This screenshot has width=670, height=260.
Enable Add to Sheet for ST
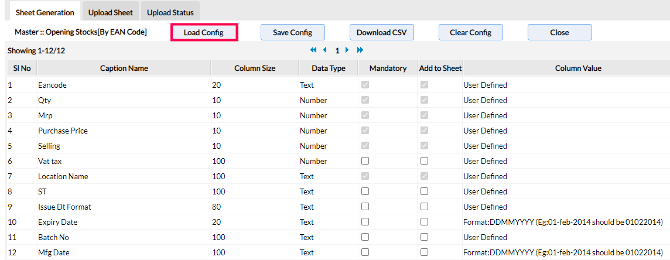(x=424, y=191)
